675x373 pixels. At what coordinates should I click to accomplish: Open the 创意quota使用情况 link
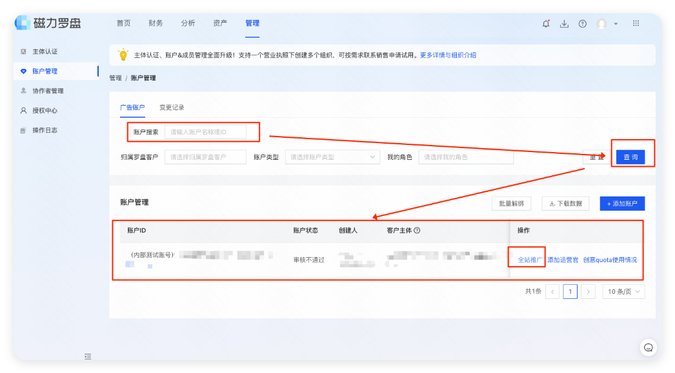tap(610, 260)
